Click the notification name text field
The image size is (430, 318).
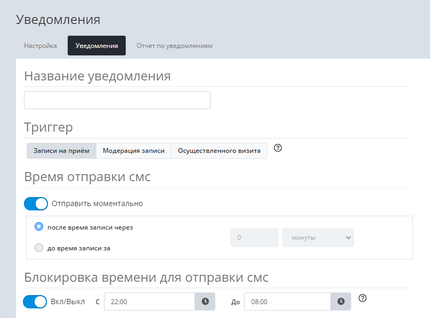click(x=117, y=100)
